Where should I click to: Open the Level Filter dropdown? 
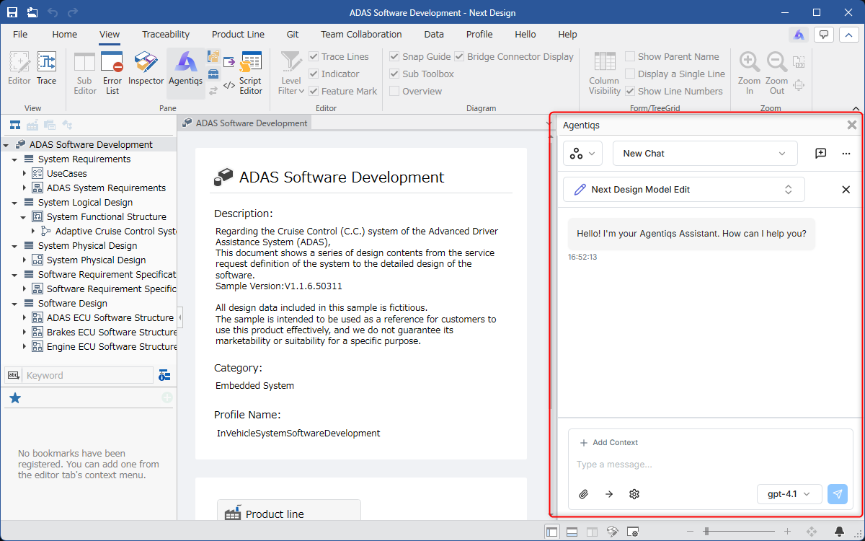click(291, 72)
